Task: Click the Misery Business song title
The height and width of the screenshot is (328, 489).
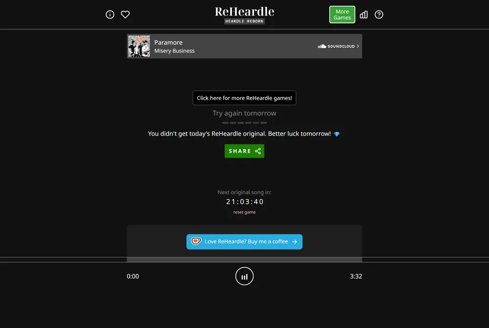Action: coord(175,51)
